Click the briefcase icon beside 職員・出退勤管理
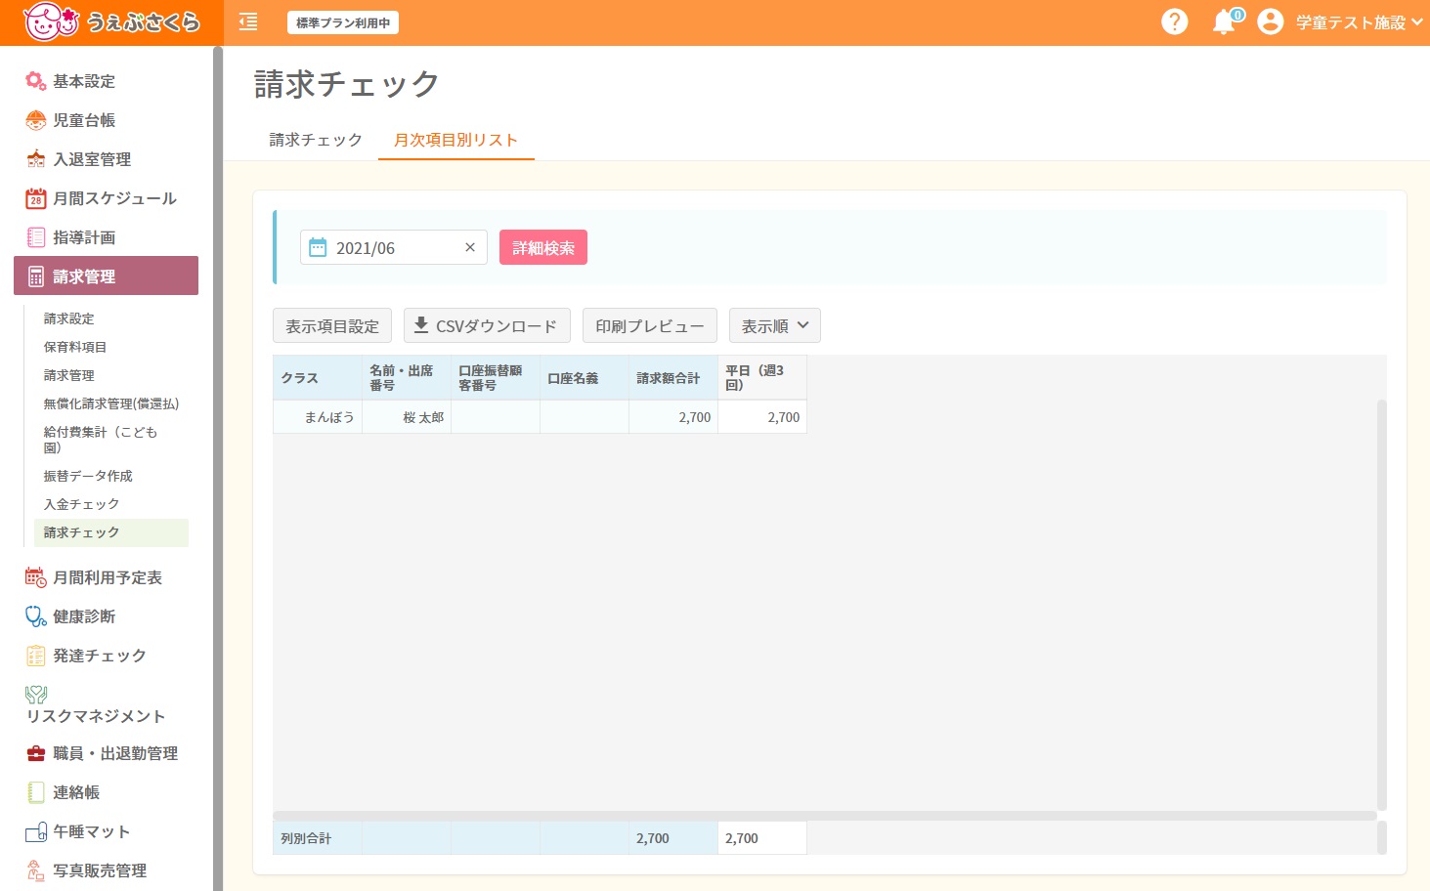Screen dimensions: 1430x891 36,753
